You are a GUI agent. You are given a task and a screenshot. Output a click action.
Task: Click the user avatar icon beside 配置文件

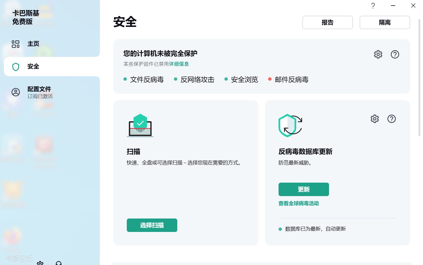[16, 92]
